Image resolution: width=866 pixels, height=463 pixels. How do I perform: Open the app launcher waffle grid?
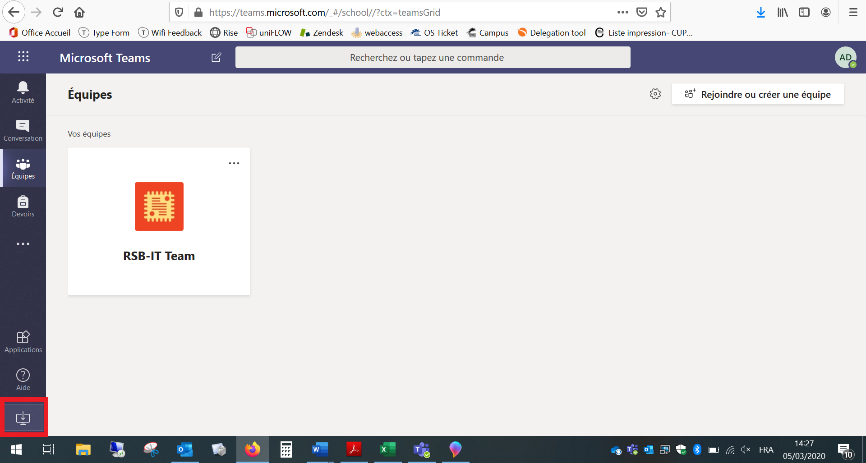point(23,57)
